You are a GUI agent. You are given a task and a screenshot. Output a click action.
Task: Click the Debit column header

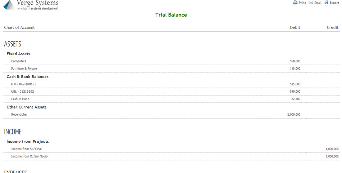click(x=295, y=27)
